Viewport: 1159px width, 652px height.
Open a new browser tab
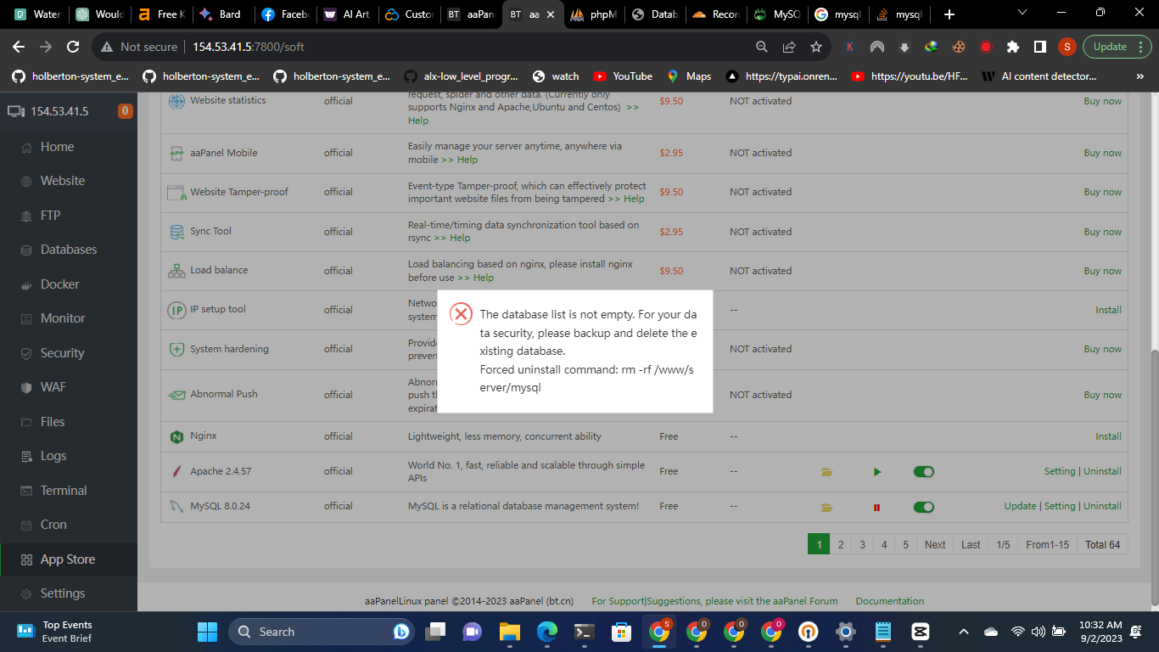pyautogui.click(x=949, y=14)
